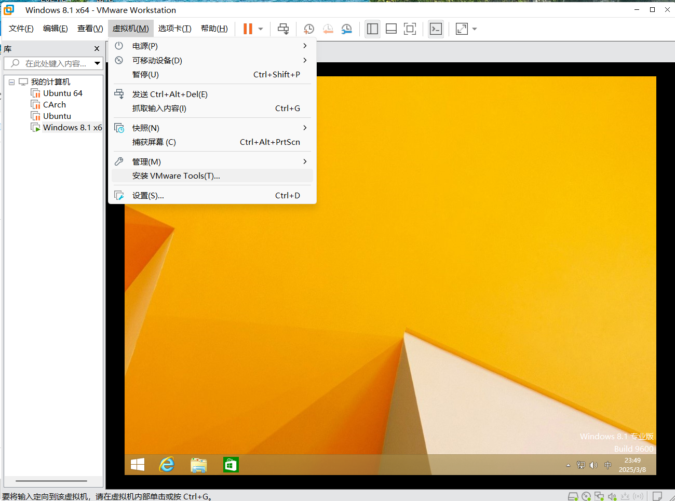Close the 虚拟机(M) menu from the menu bar

[131, 29]
